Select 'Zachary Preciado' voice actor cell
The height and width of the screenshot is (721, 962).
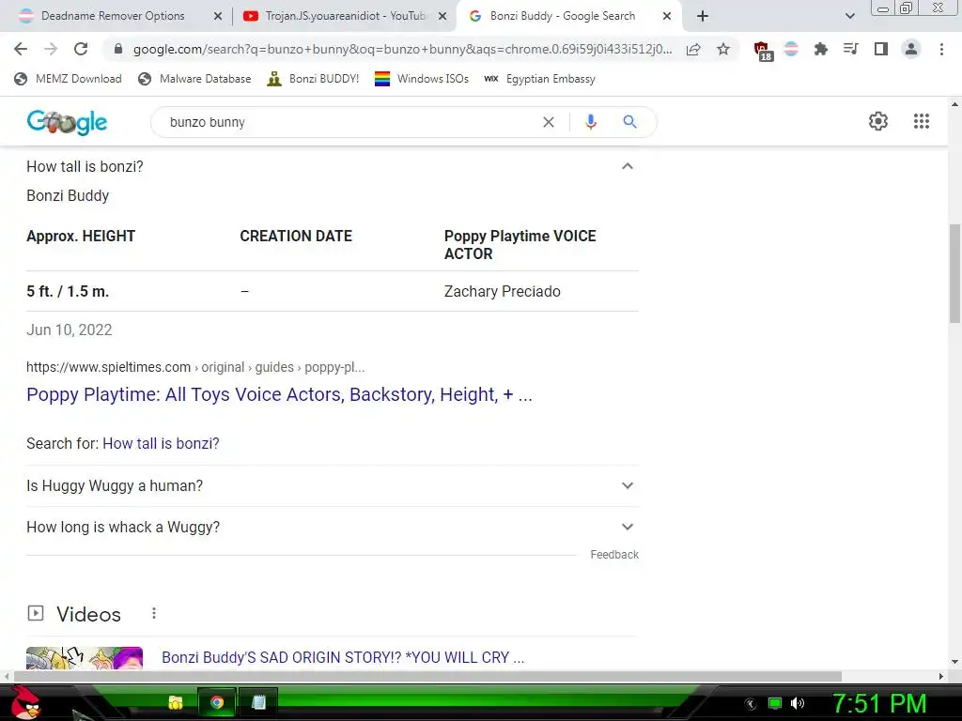click(502, 291)
